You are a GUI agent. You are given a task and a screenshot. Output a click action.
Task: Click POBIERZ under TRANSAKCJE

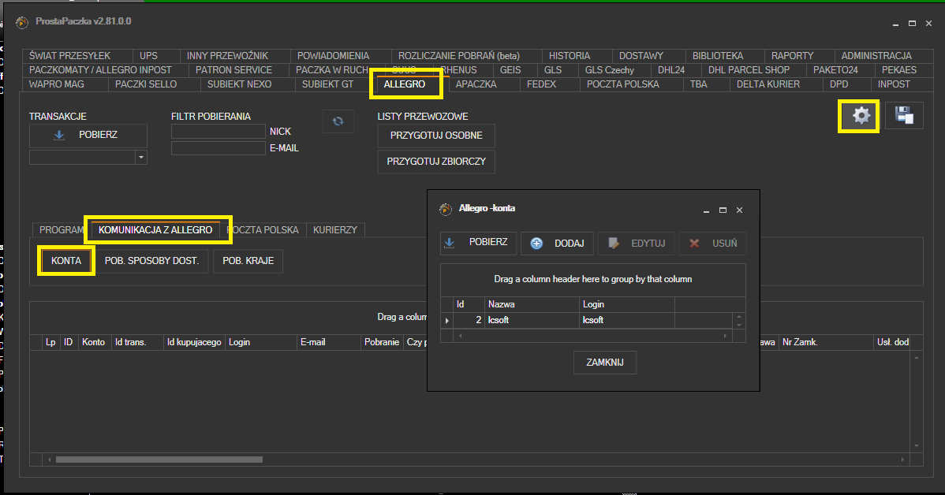tap(88, 135)
